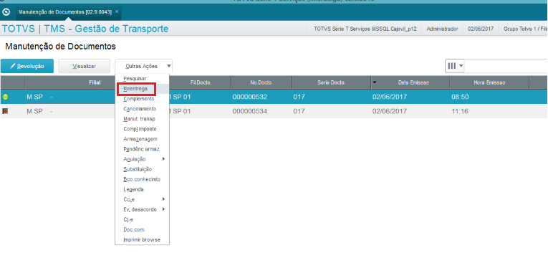The height and width of the screenshot is (258, 548).
Task: Open the column filter icon dropdown
Action: click(455, 66)
